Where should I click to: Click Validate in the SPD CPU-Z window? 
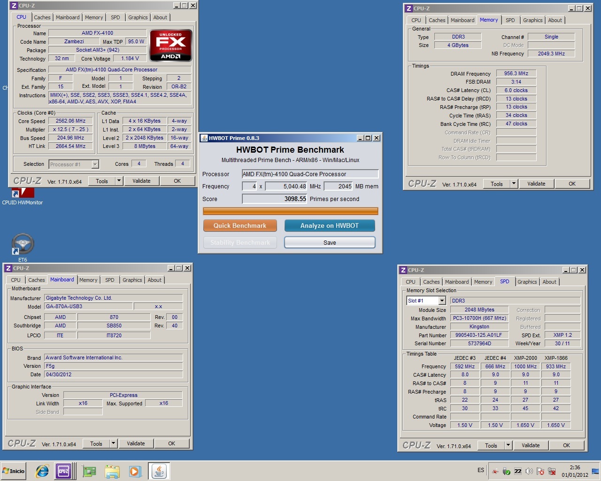[531, 445]
